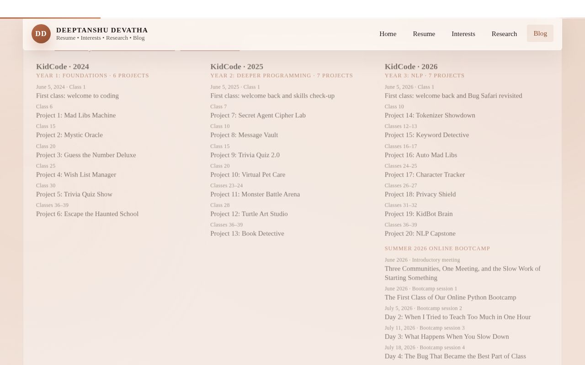
Task: Read 'Day 4: The Bug That Became the Best Part'
Action: point(455,356)
